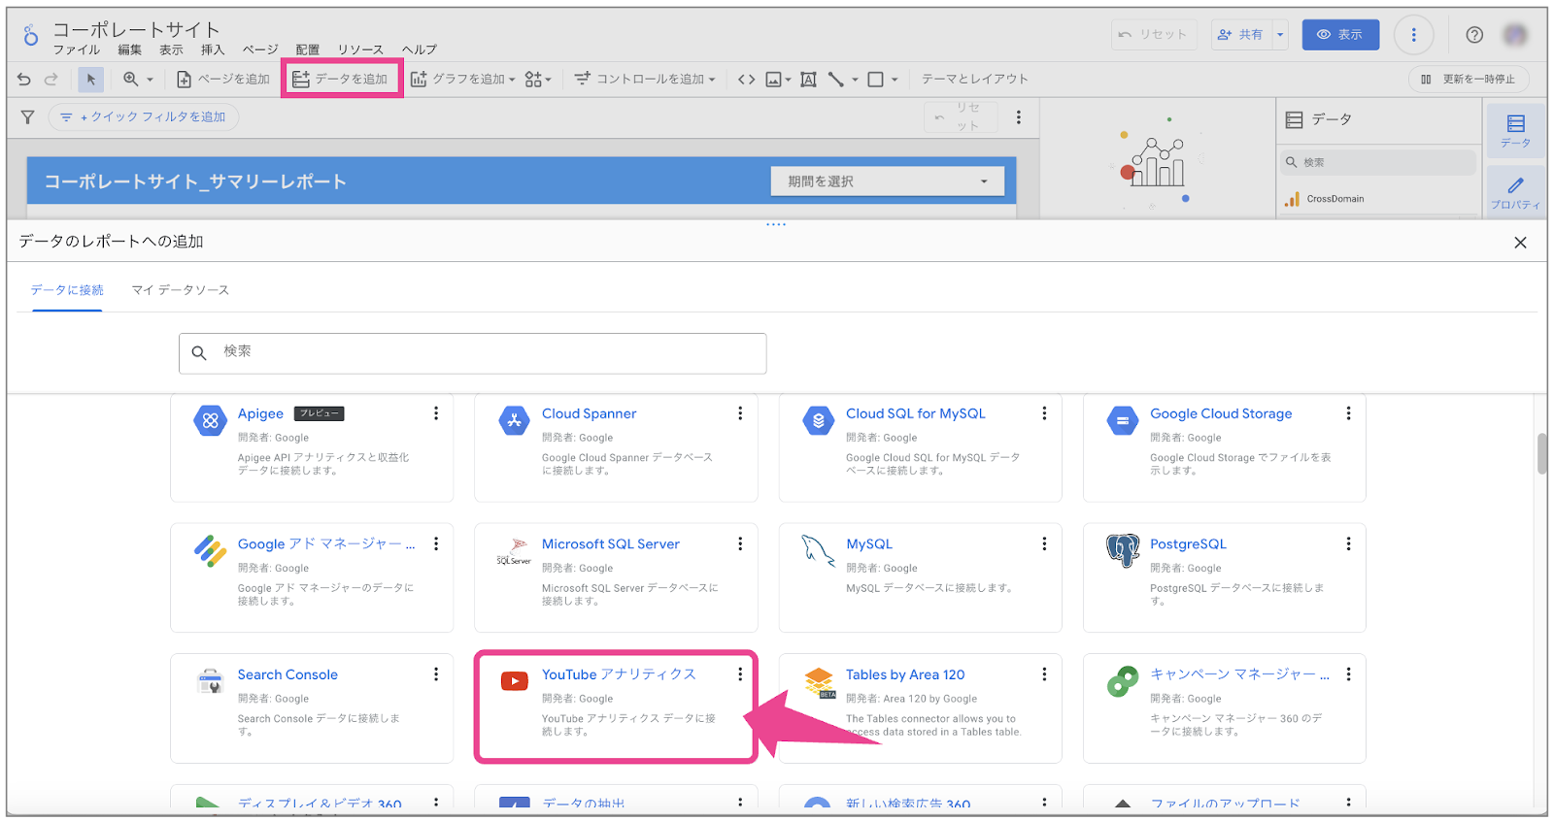The width and height of the screenshot is (1554, 821).
Task: Click the MySQL dolphin connector icon
Action: [x=818, y=550]
